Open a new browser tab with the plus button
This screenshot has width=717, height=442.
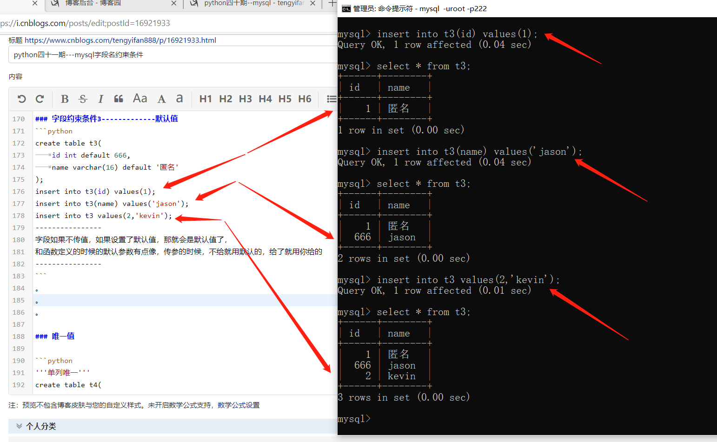tap(332, 3)
